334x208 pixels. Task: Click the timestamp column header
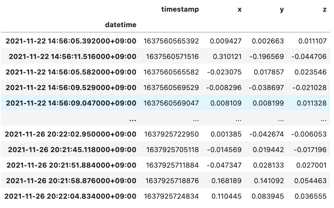click(x=180, y=9)
